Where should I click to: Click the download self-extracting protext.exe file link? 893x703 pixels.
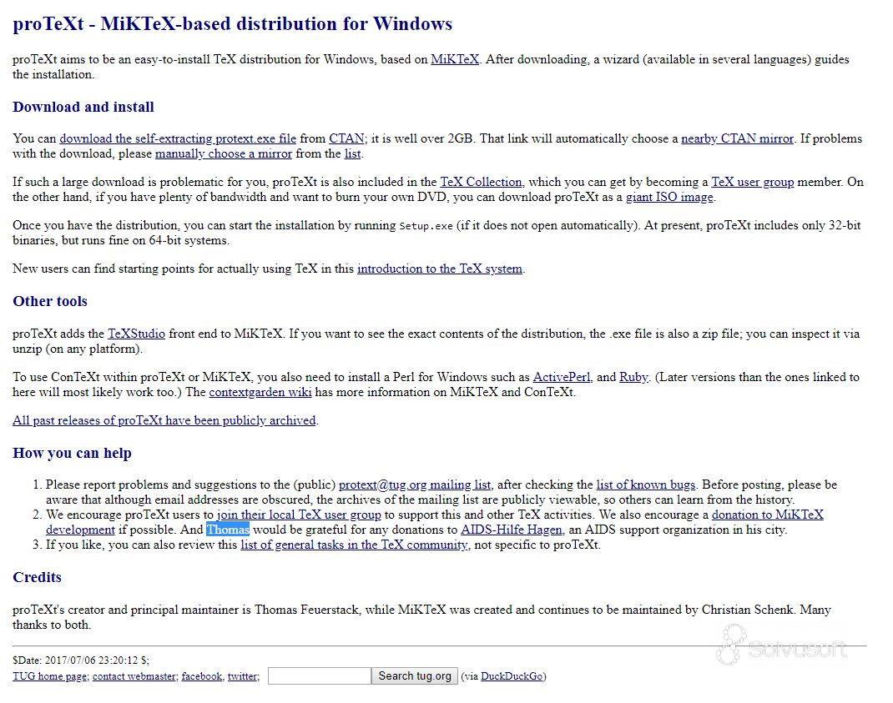178,138
